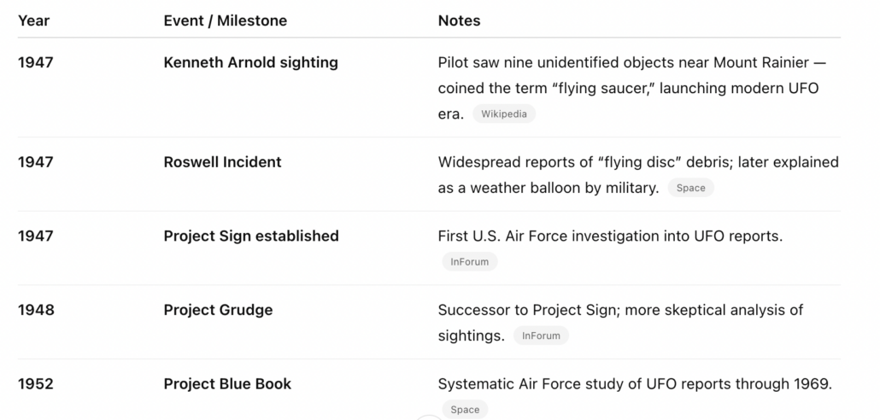Select the Project Sign established cell
This screenshot has height=420, width=880.
pyautogui.click(x=250, y=236)
